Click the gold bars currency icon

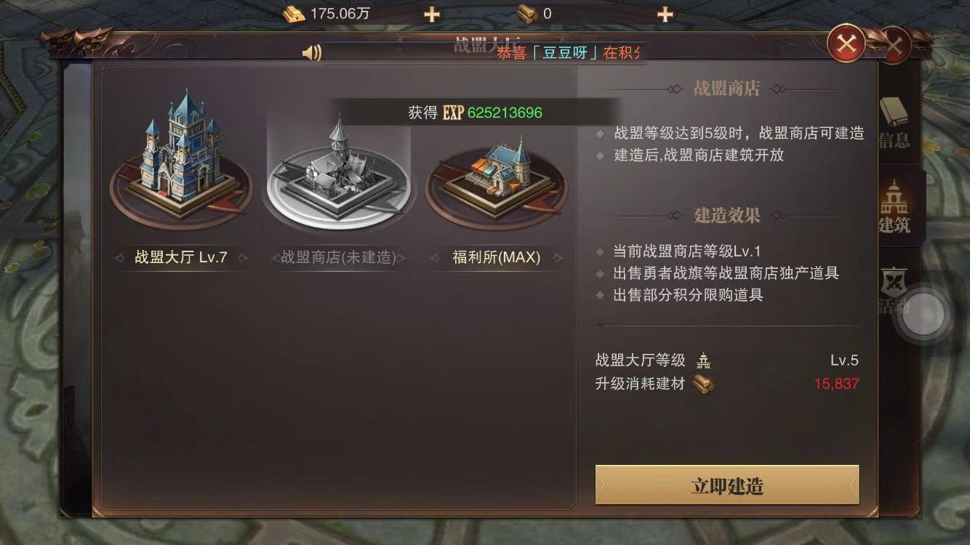click(x=294, y=14)
